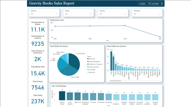Viewport: 191px width, 107px height.
Task: Click the Total Number of Books value 11.1K
Action: (x=38, y=30)
